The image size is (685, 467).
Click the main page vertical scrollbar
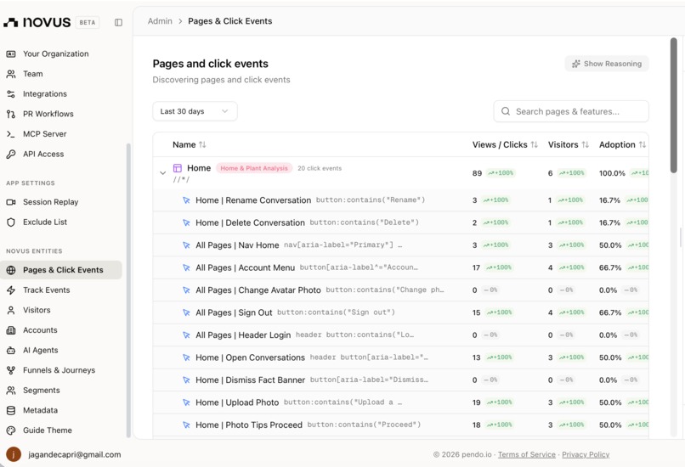tap(674, 104)
